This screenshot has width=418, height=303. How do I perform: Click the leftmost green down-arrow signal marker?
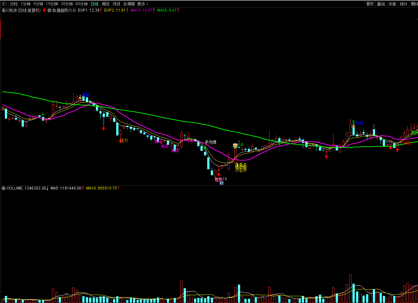pos(43,114)
